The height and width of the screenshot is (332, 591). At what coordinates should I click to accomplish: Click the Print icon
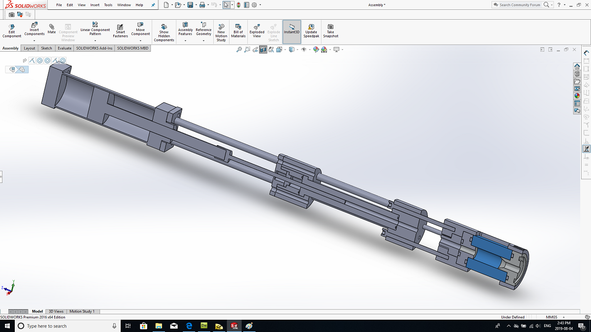pyautogui.click(x=202, y=5)
